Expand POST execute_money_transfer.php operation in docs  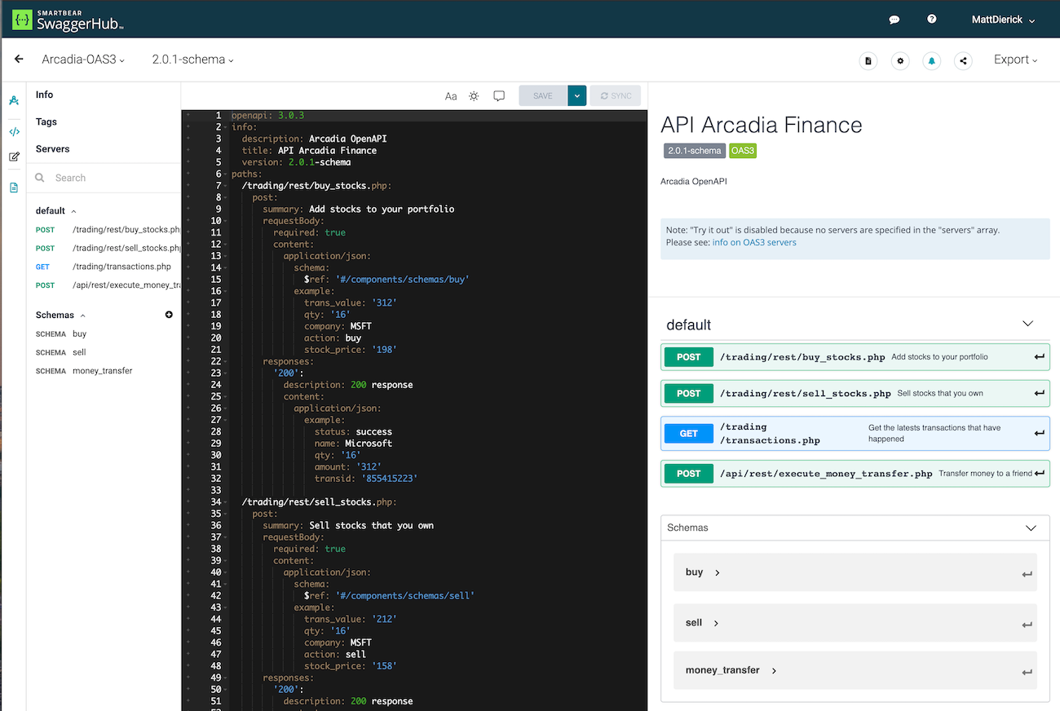click(x=855, y=474)
